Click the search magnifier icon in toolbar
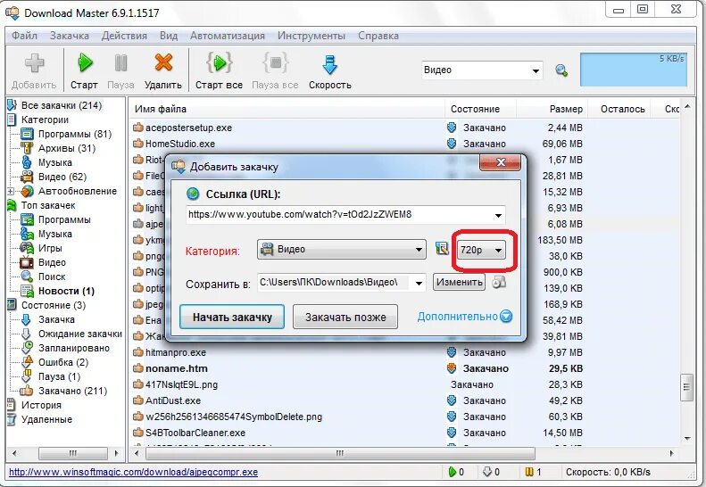This screenshot has width=706, height=487. (561, 70)
